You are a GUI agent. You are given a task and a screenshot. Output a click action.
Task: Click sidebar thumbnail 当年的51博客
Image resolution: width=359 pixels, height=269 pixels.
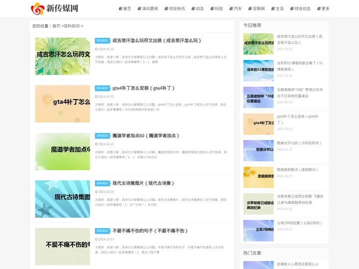tap(258, 71)
